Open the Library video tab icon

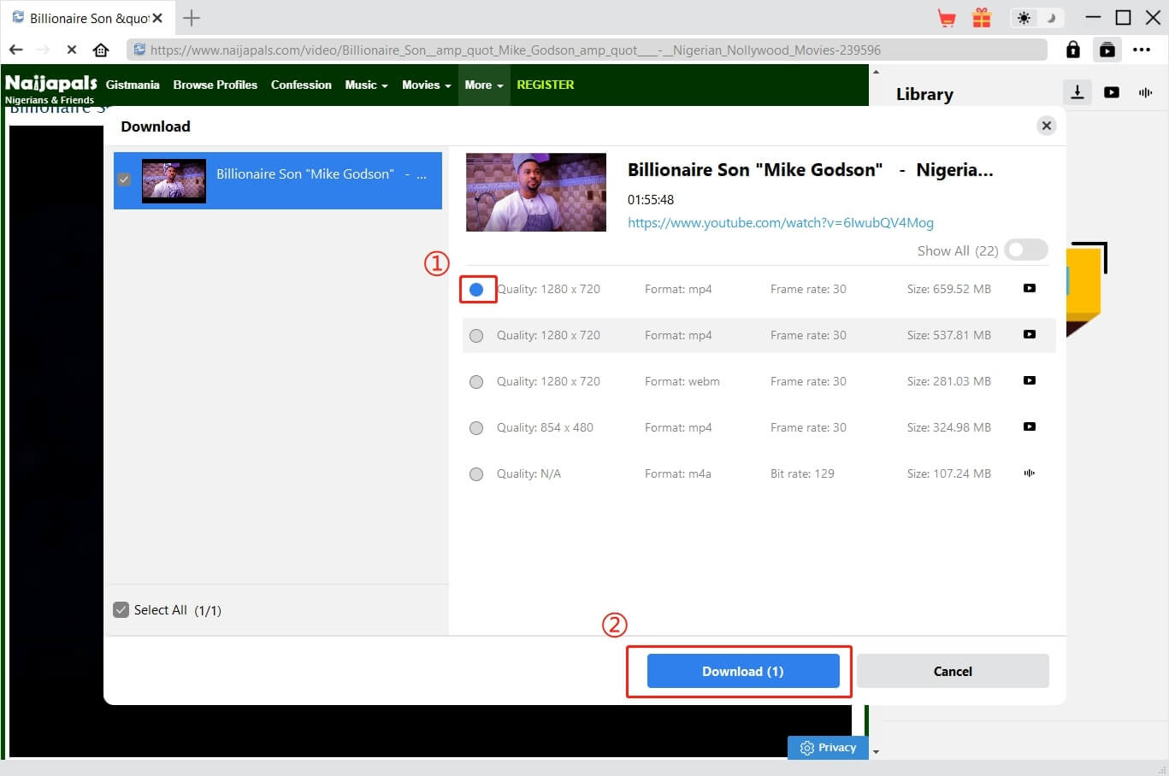coord(1112,92)
